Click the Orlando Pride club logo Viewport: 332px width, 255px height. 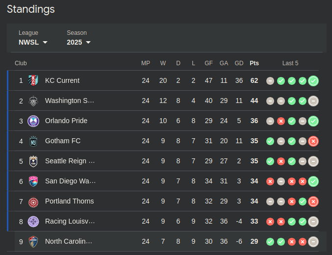point(33,121)
